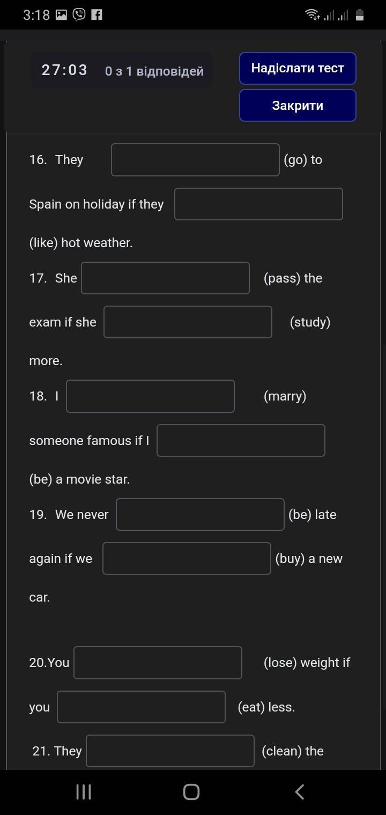The height and width of the screenshot is (815, 386).
Task: Tap the Android back navigation icon
Action: click(300, 792)
